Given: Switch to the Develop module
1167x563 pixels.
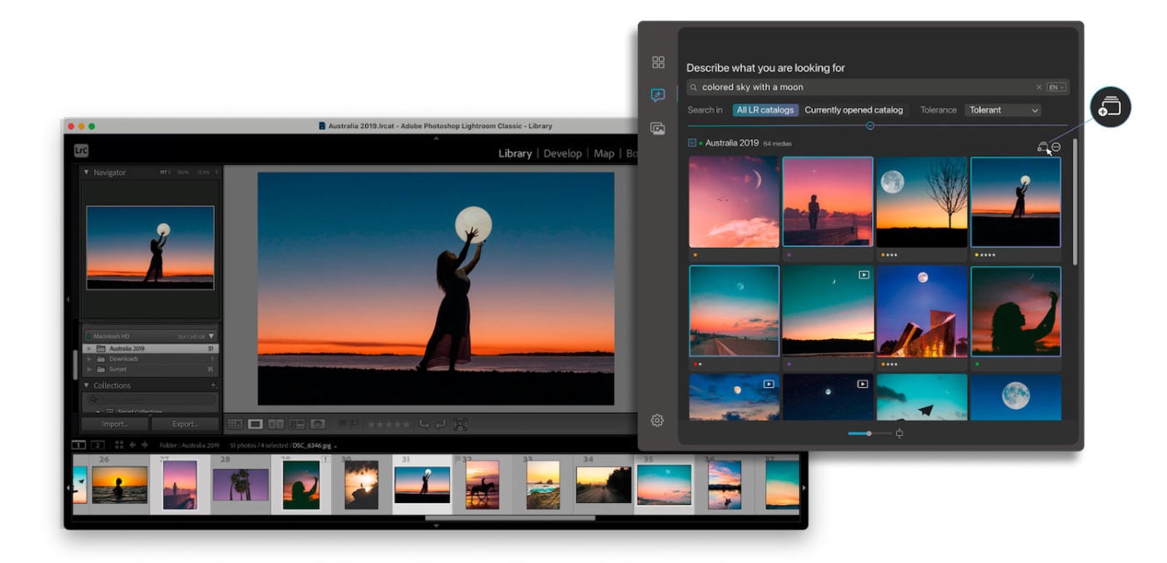Looking at the screenshot, I should point(563,153).
